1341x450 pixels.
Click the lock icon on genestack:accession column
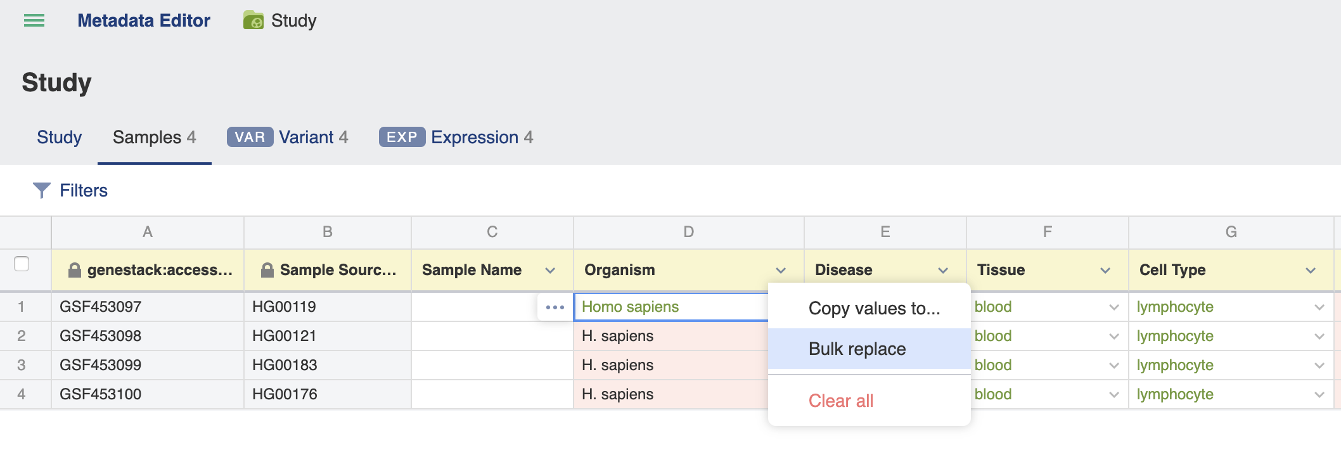75,270
